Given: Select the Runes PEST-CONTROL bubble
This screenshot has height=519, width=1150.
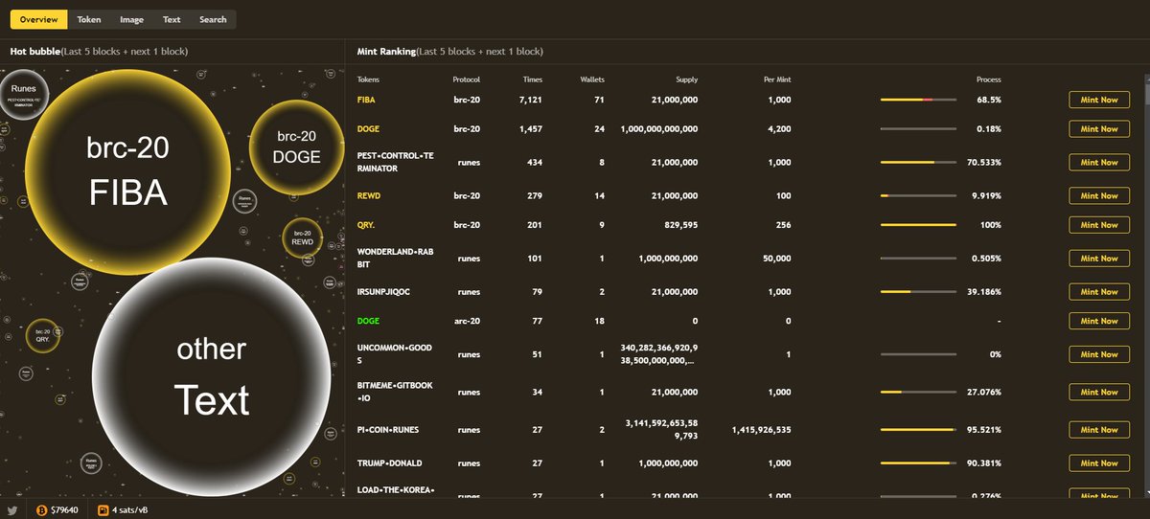Looking at the screenshot, I should pos(24,94).
